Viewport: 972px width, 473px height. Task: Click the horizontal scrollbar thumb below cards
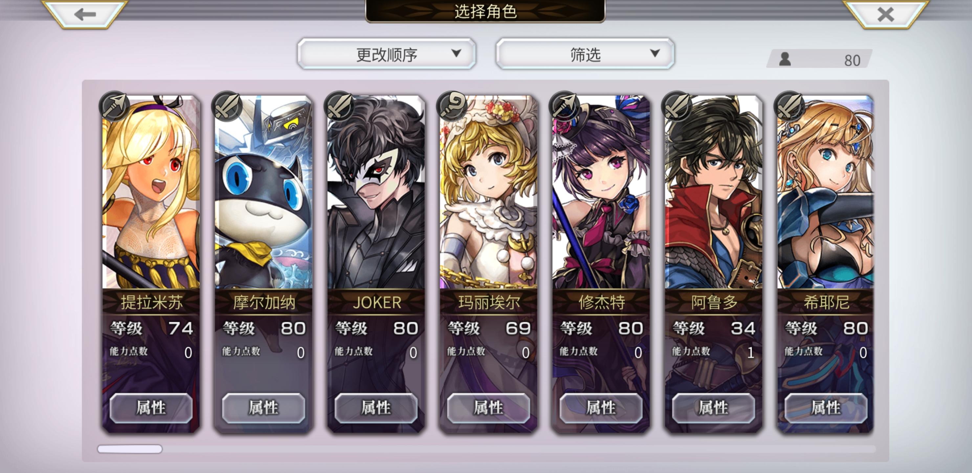[130, 449]
